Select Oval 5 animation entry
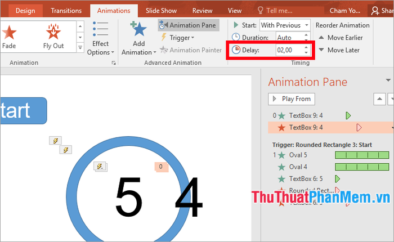This screenshot has width=394, height=242. click(x=331, y=155)
